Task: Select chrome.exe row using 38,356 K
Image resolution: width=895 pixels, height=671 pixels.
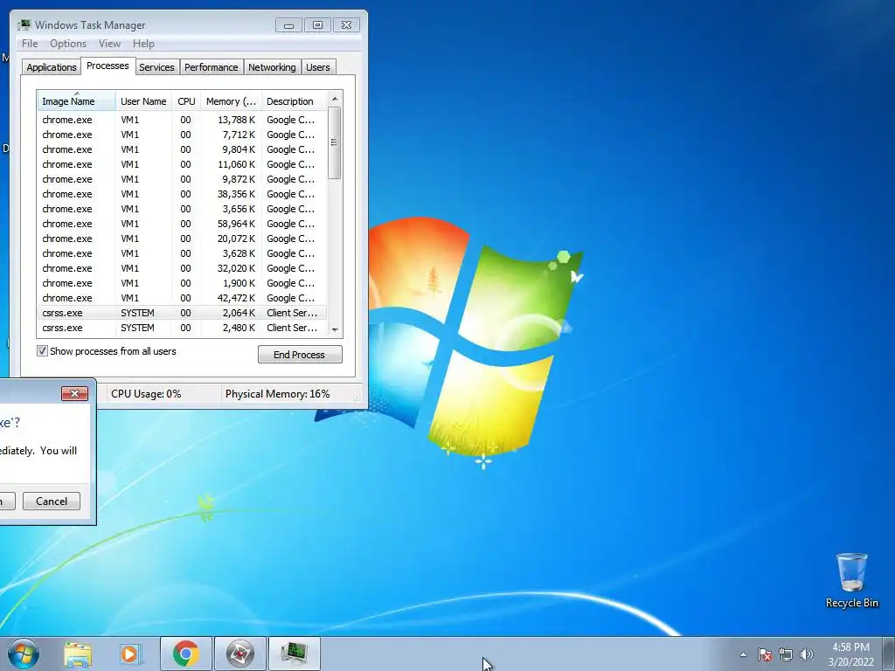Action: [182, 194]
